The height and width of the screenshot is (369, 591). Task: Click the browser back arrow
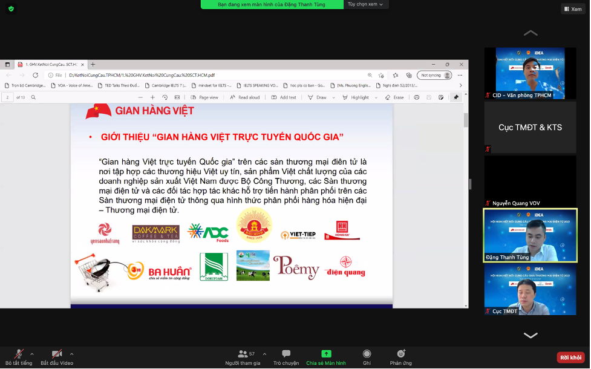(x=8, y=75)
